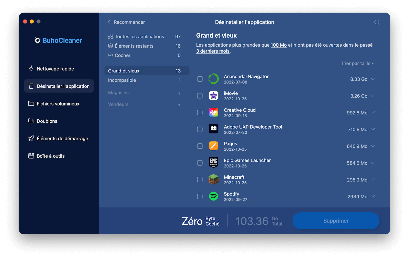
Task: Click the Boîte à outils toolbox icon
Action: 31,156
